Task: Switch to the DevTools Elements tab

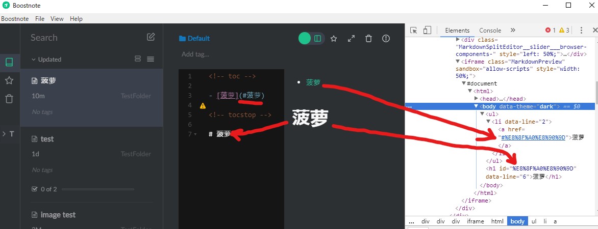Action: click(x=457, y=31)
